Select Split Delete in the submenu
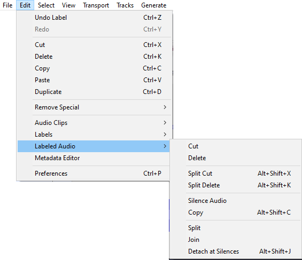This screenshot has height=260, width=302. coord(236,185)
